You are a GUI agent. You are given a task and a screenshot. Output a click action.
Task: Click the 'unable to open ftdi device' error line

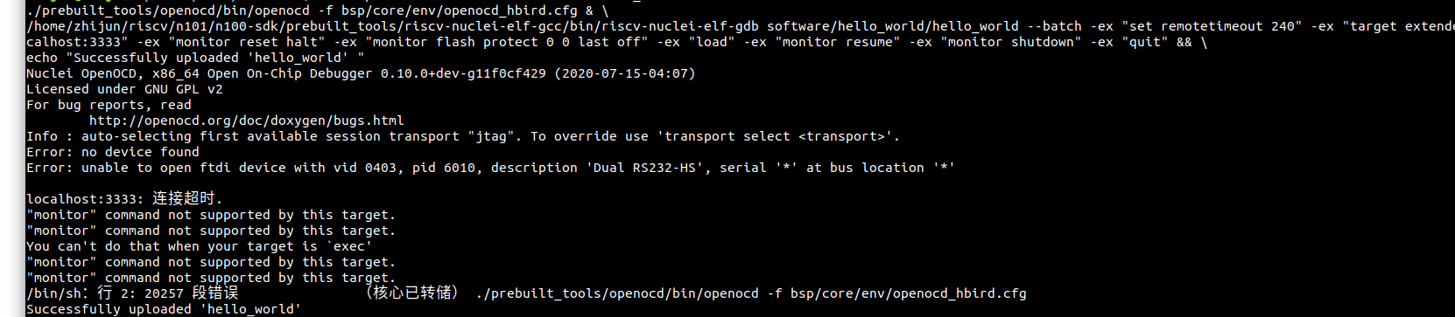click(490, 168)
